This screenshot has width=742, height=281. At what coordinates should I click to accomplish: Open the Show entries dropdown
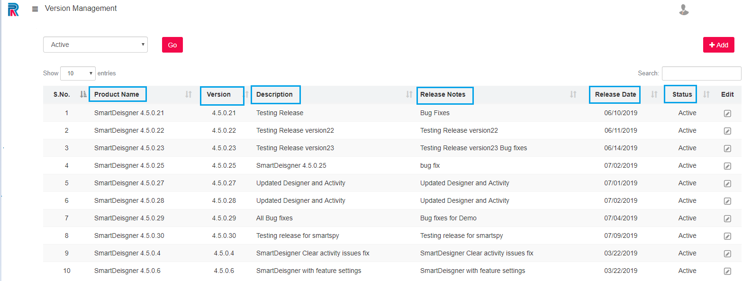click(78, 73)
